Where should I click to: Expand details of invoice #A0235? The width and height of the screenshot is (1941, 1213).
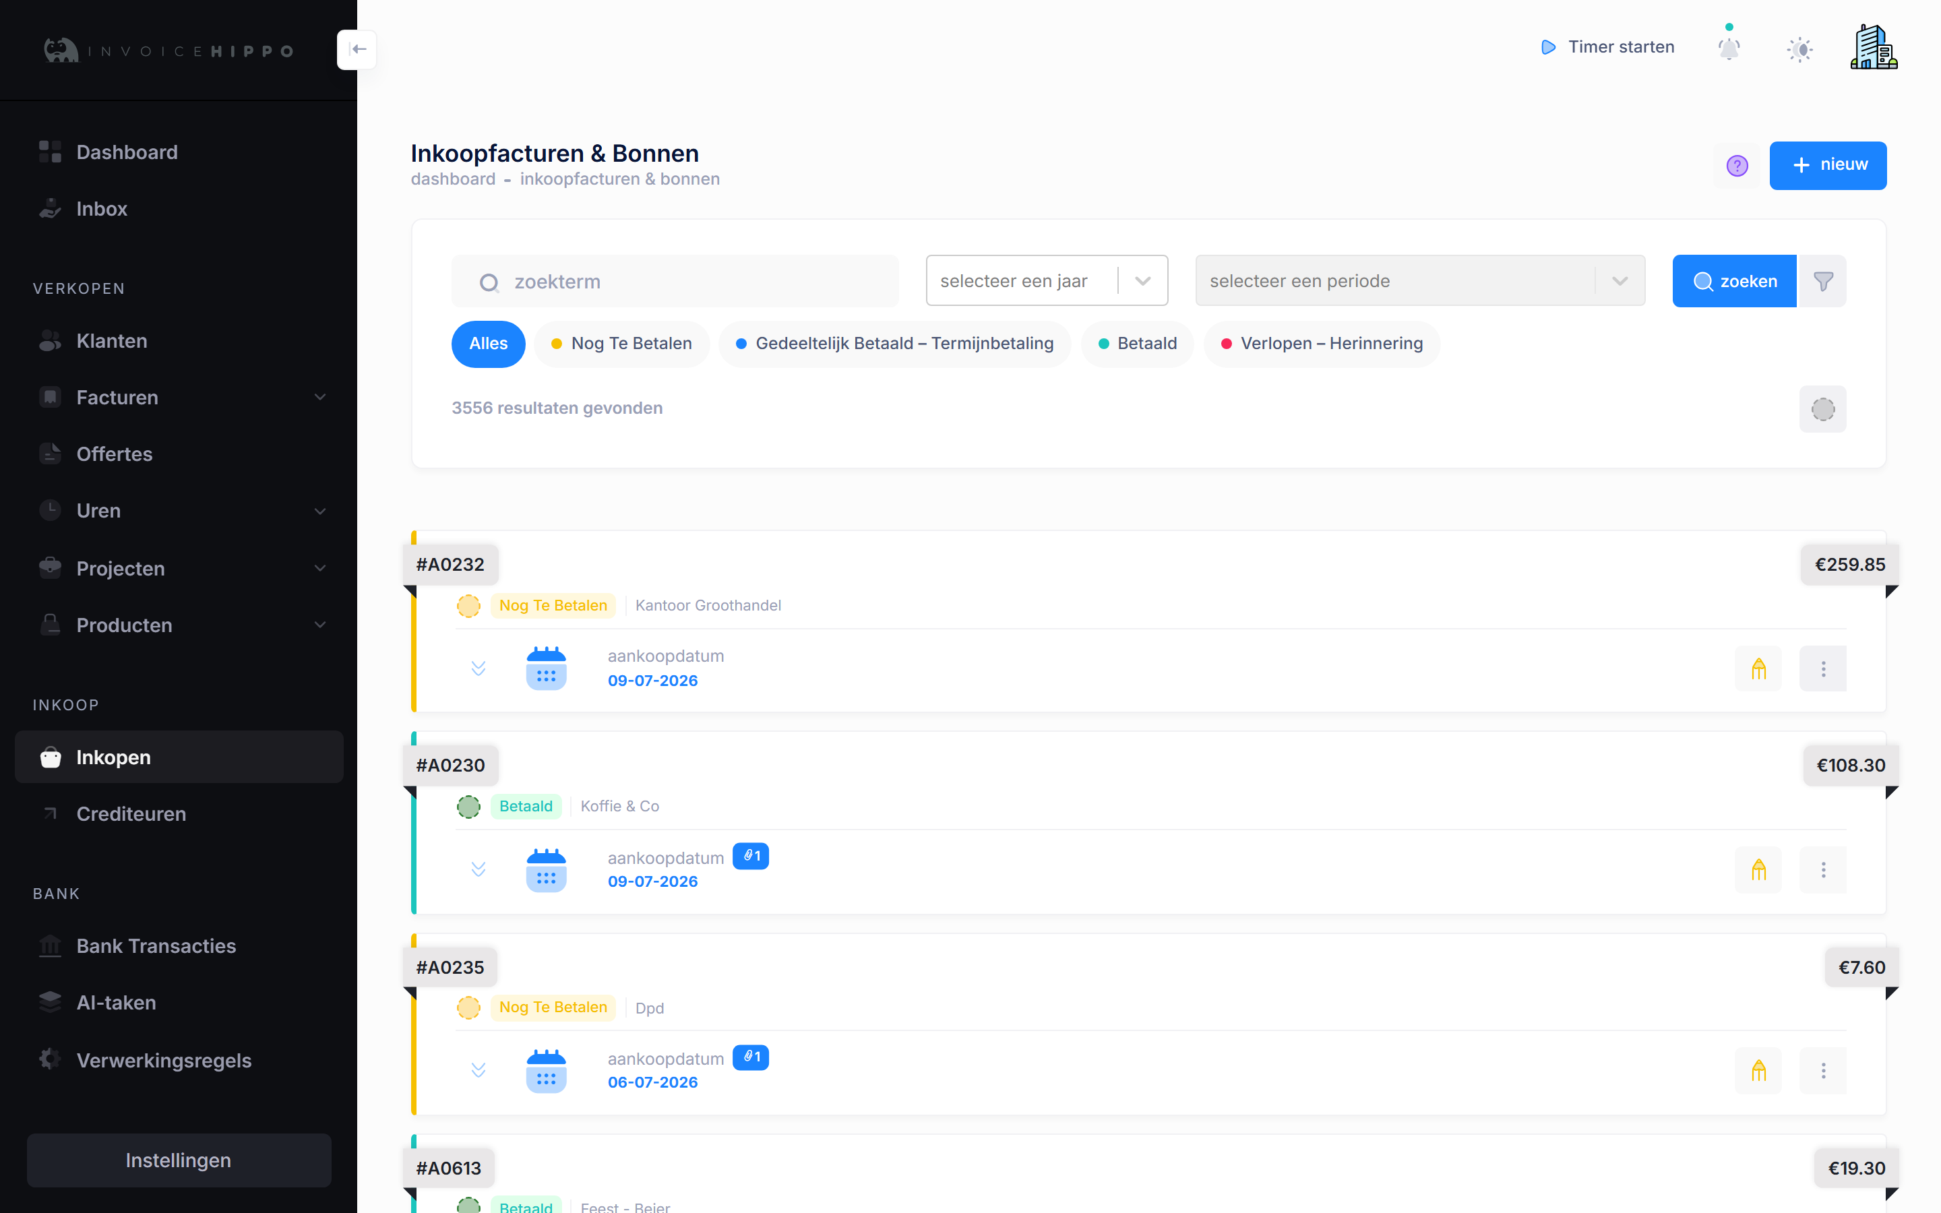479,1070
